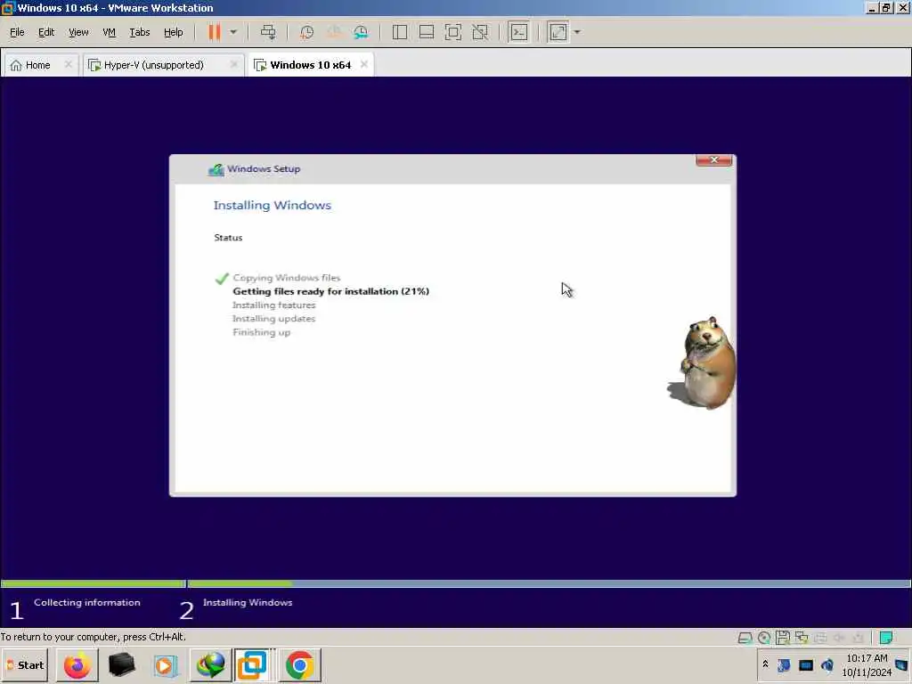This screenshot has height=684, width=912.
Task: Open the power options dropdown arrow next to Pause
Action: click(233, 32)
